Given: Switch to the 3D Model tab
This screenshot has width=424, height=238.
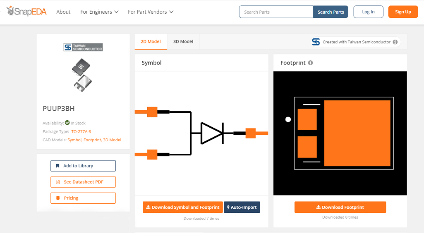Looking at the screenshot, I should click(183, 42).
